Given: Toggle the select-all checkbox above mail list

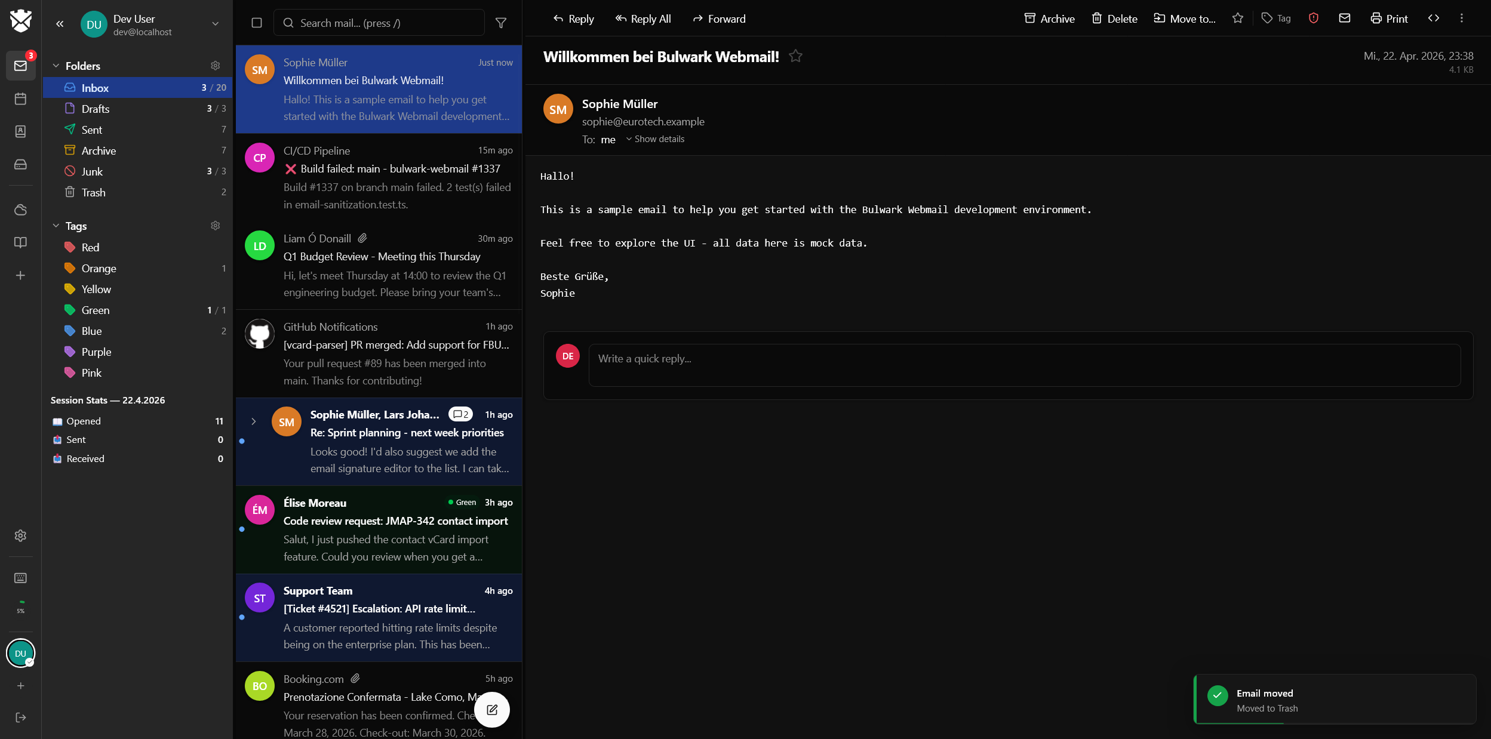Looking at the screenshot, I should pos(257,23).
